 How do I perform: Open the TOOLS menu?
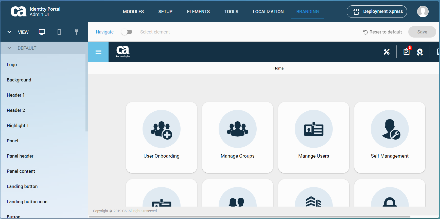tap(231, 12)
